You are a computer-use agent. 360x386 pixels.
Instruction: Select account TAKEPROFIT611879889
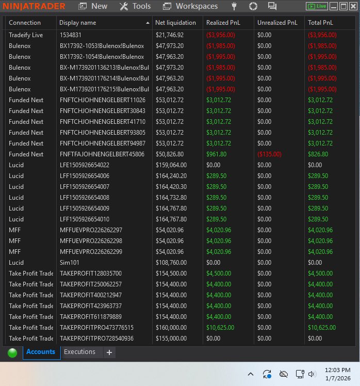click(x=179, y=316)
